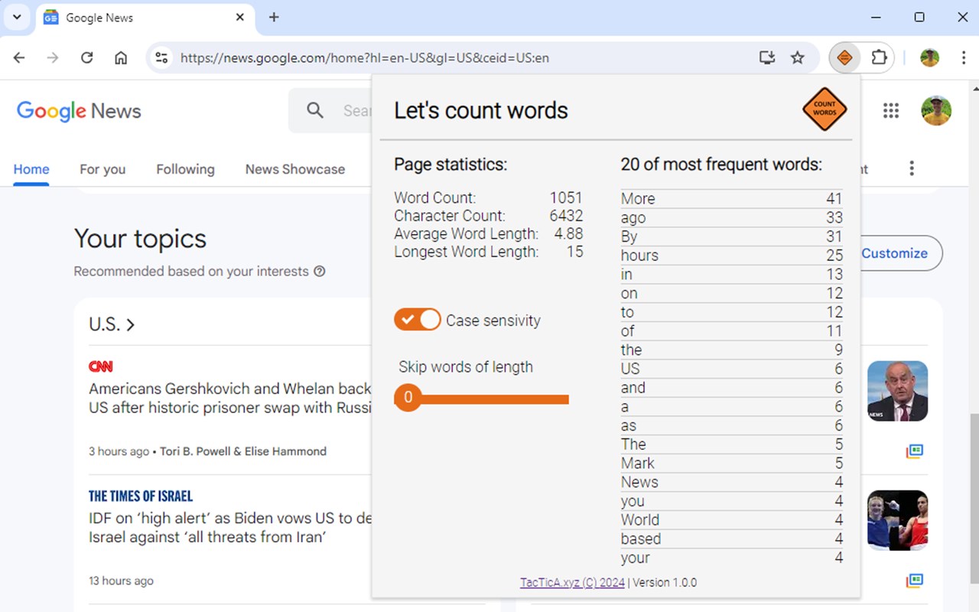This screenshot has width=979, height=612.
Task: Select the "Mark" frequent word row
Action: click(x=732, y=464)
